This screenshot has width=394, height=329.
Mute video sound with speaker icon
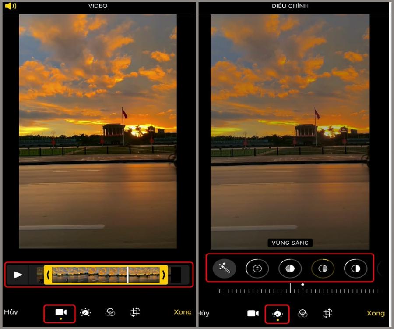click(x=11, y=6)
